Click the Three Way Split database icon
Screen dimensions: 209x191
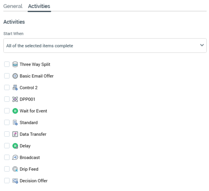point(15,64)
